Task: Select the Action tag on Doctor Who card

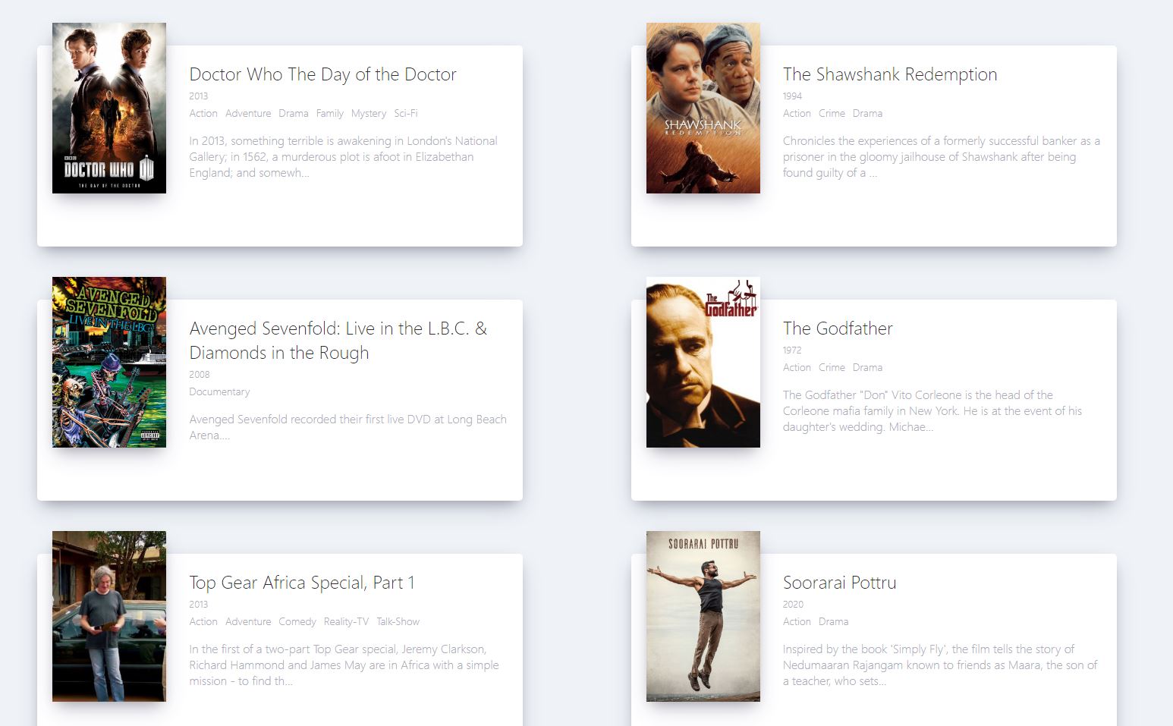Action: (x=203, y=113)
